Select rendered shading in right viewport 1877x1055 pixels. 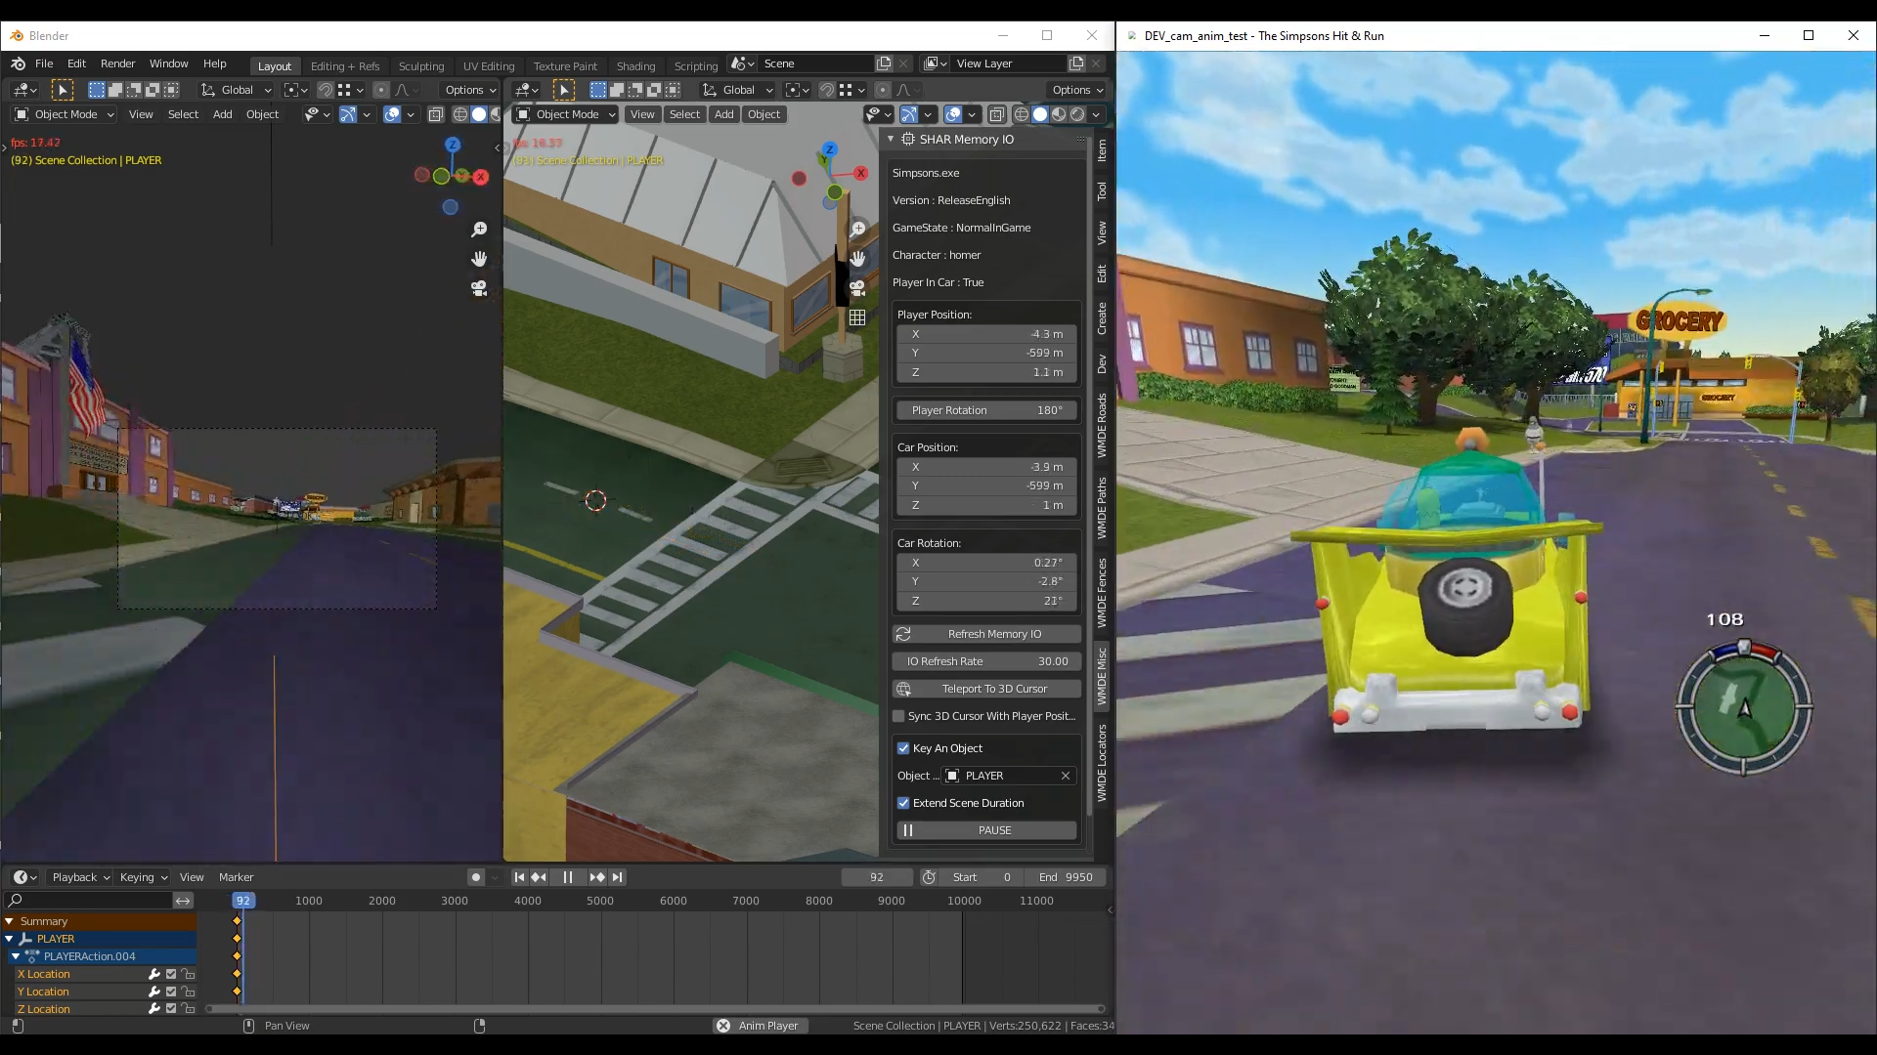click(1077, 114)
